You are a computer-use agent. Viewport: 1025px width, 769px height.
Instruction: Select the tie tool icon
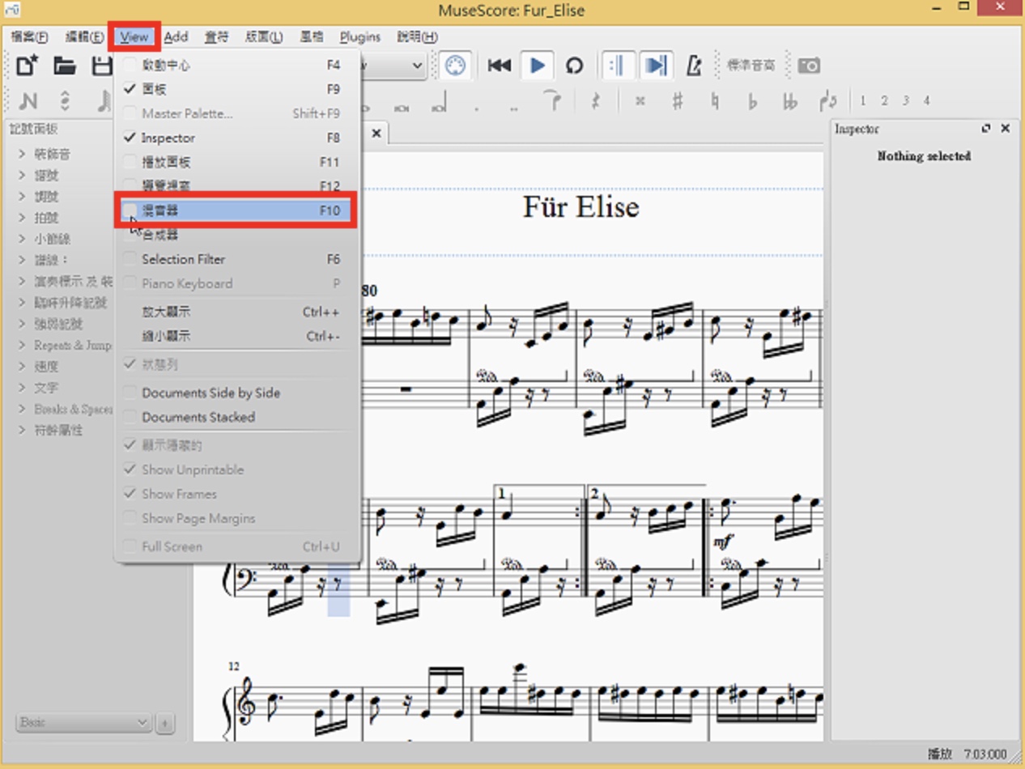[554, 101]
